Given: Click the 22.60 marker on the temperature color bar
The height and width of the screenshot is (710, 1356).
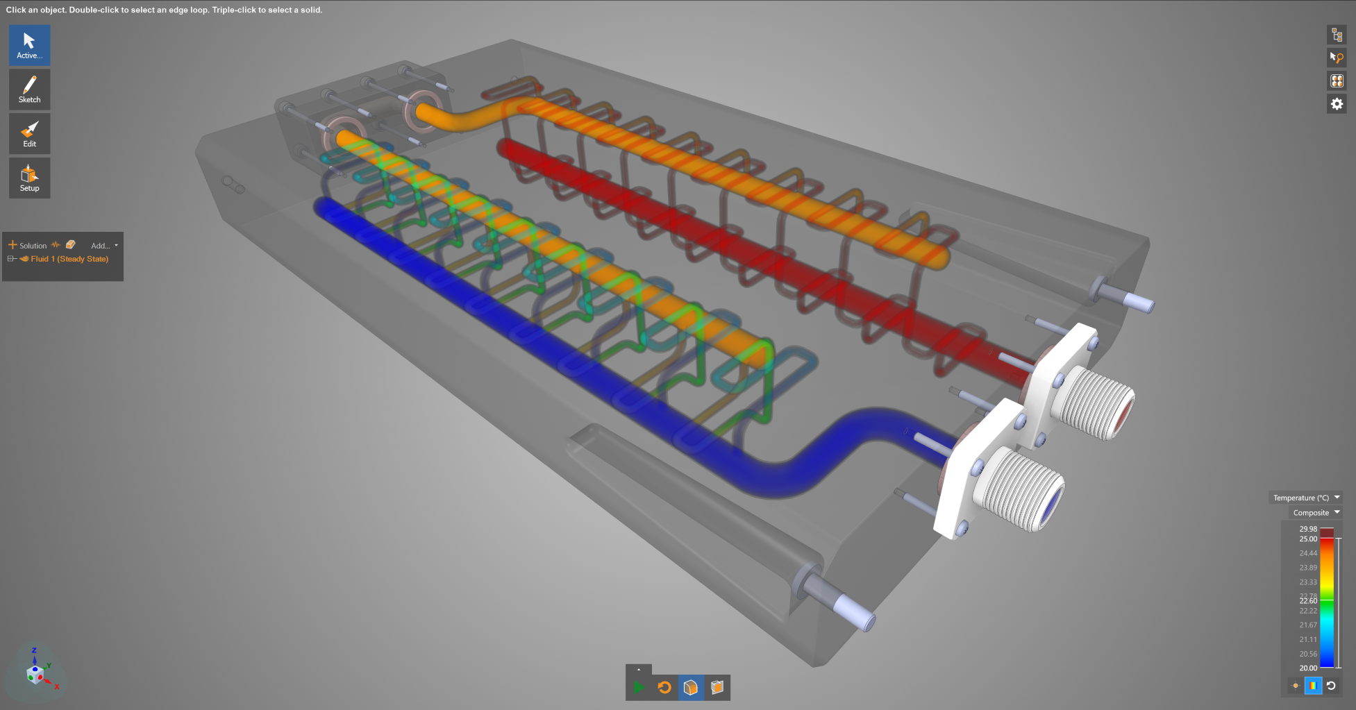Looking at the screenshot, I should pos(1308,601).
